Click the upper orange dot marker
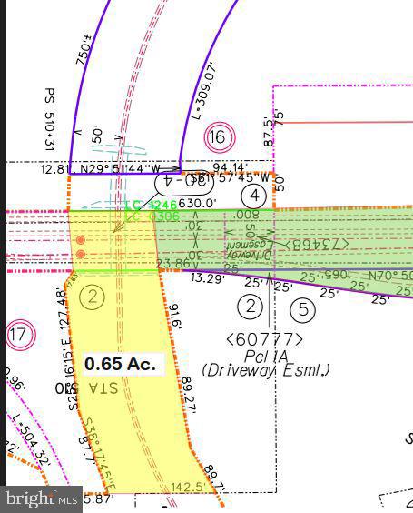This screenshot has height=513, width=413. [81, 240]
